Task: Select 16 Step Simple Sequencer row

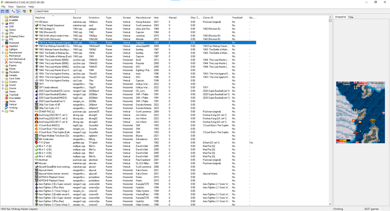Action: click(145, 25)
